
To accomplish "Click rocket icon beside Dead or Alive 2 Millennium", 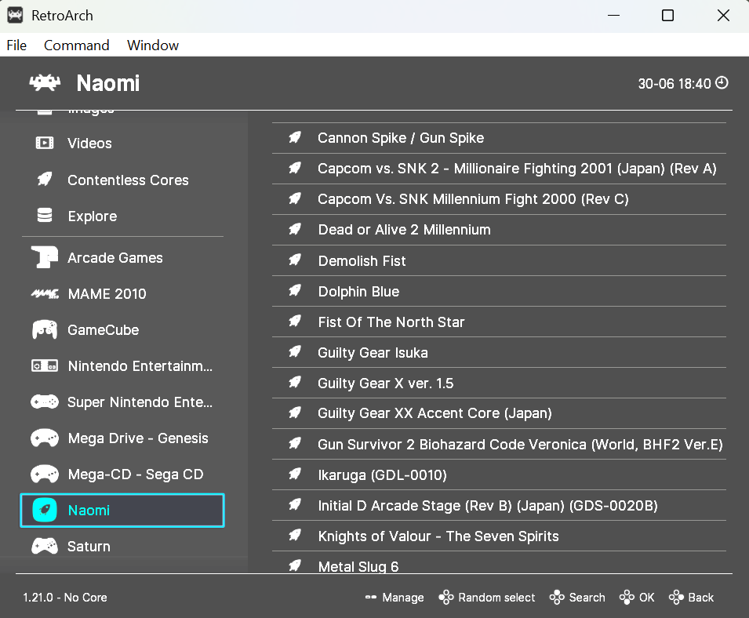I will (x=295, y=229).
